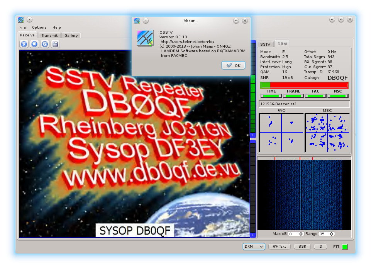Click the InterLeave value Long
This screenshot has width=371, height=269.
click(287, 62)
